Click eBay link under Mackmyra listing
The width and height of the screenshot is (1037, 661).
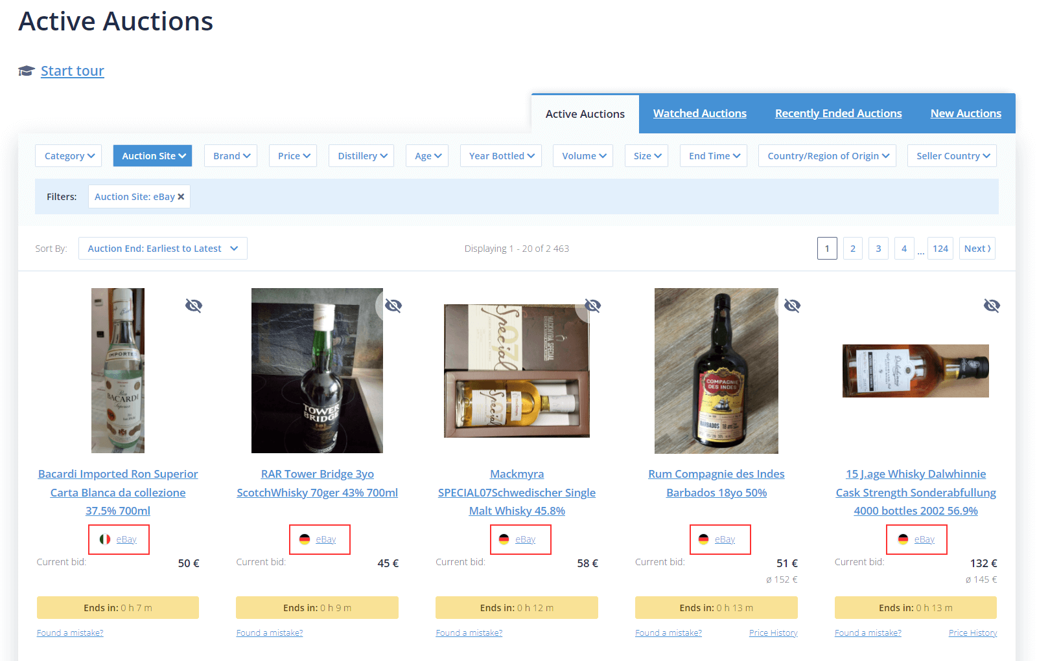tap(526, 539)
